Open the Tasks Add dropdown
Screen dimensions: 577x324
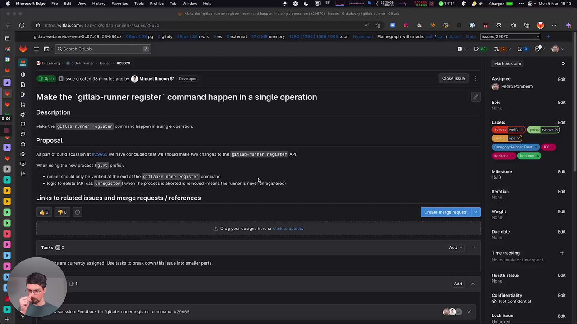pos(455,247)
